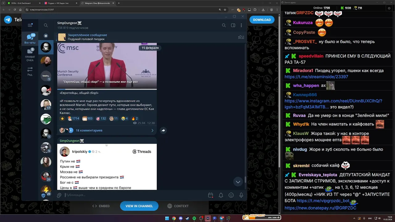
Task: Open the emoji smiley picker
Action: 231,195
